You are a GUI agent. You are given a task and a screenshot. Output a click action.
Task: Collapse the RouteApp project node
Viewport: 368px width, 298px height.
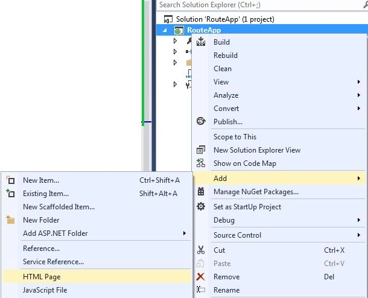coord(165,30)
